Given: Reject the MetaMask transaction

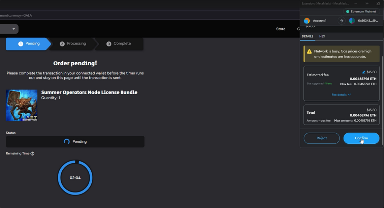Looking at the screenshot, I should (321, 138).
